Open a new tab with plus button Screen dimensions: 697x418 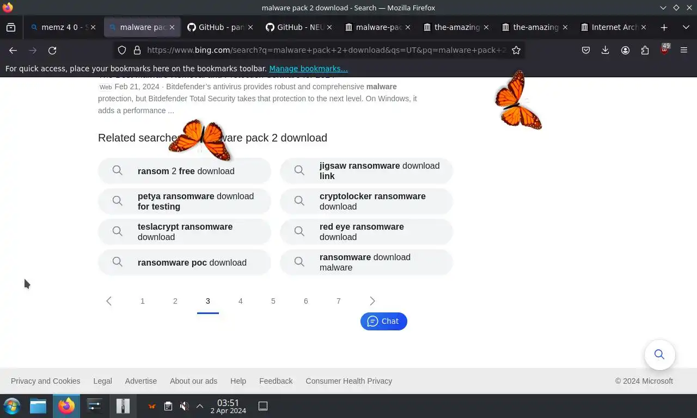664,27
